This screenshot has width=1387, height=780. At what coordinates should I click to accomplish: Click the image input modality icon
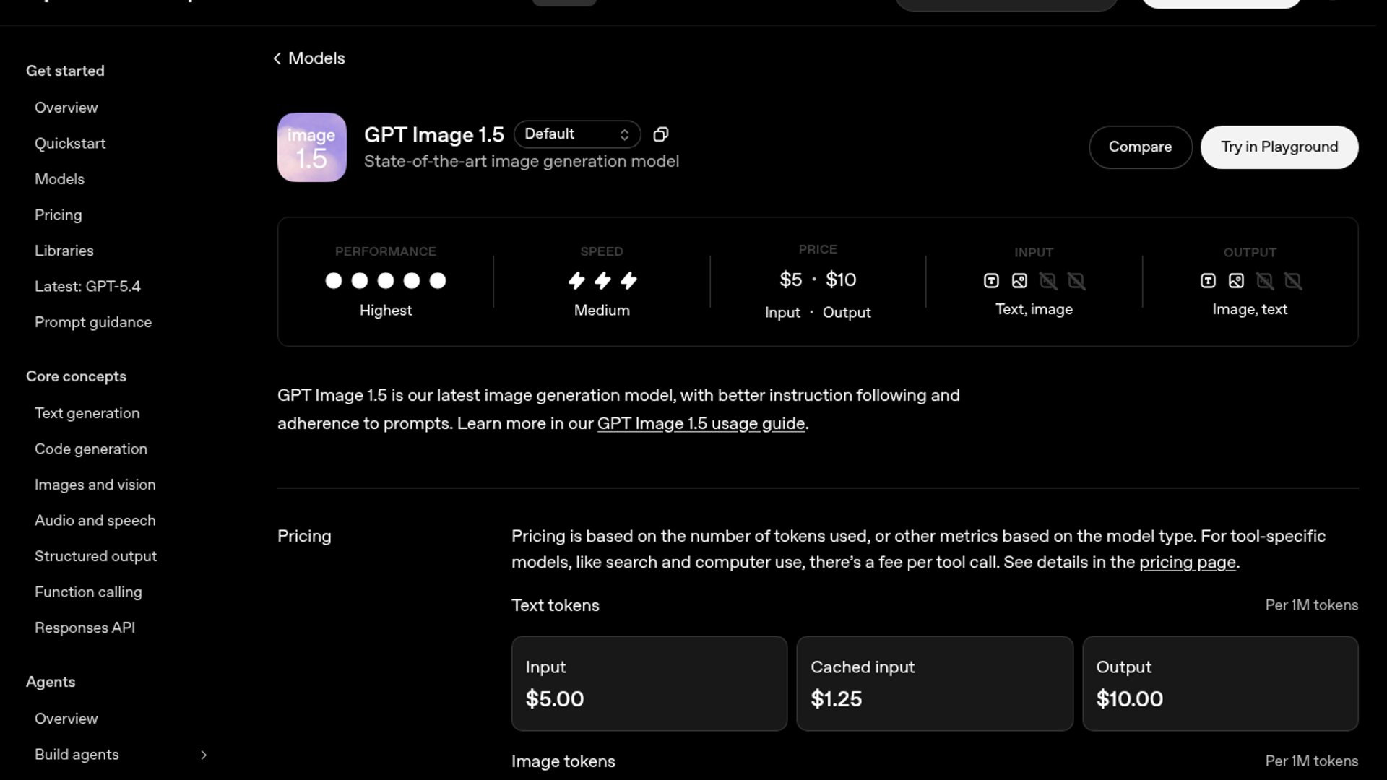pos(1019,281)
